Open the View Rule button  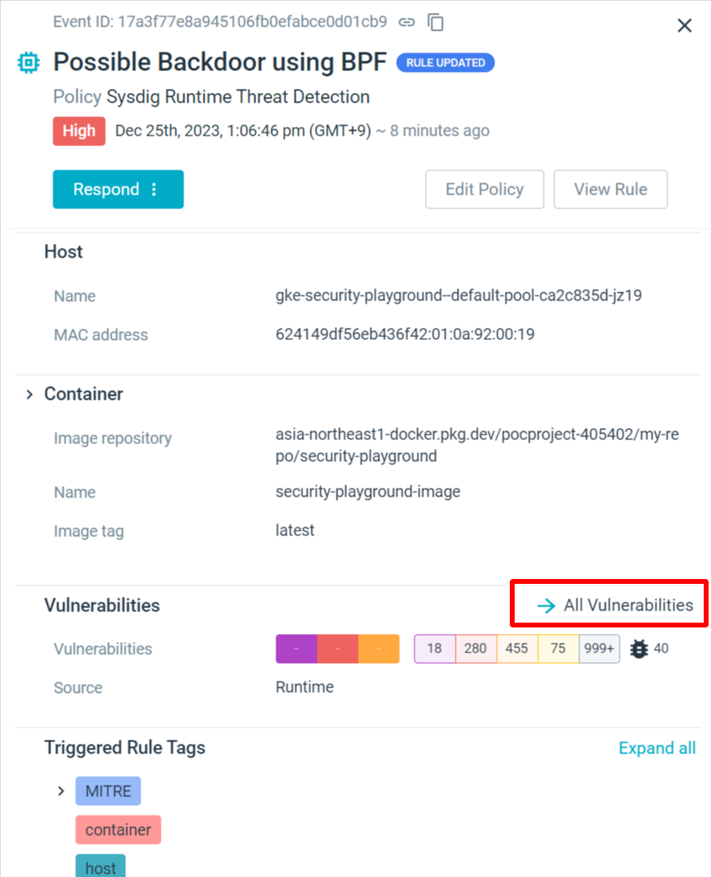coord(610,190)
